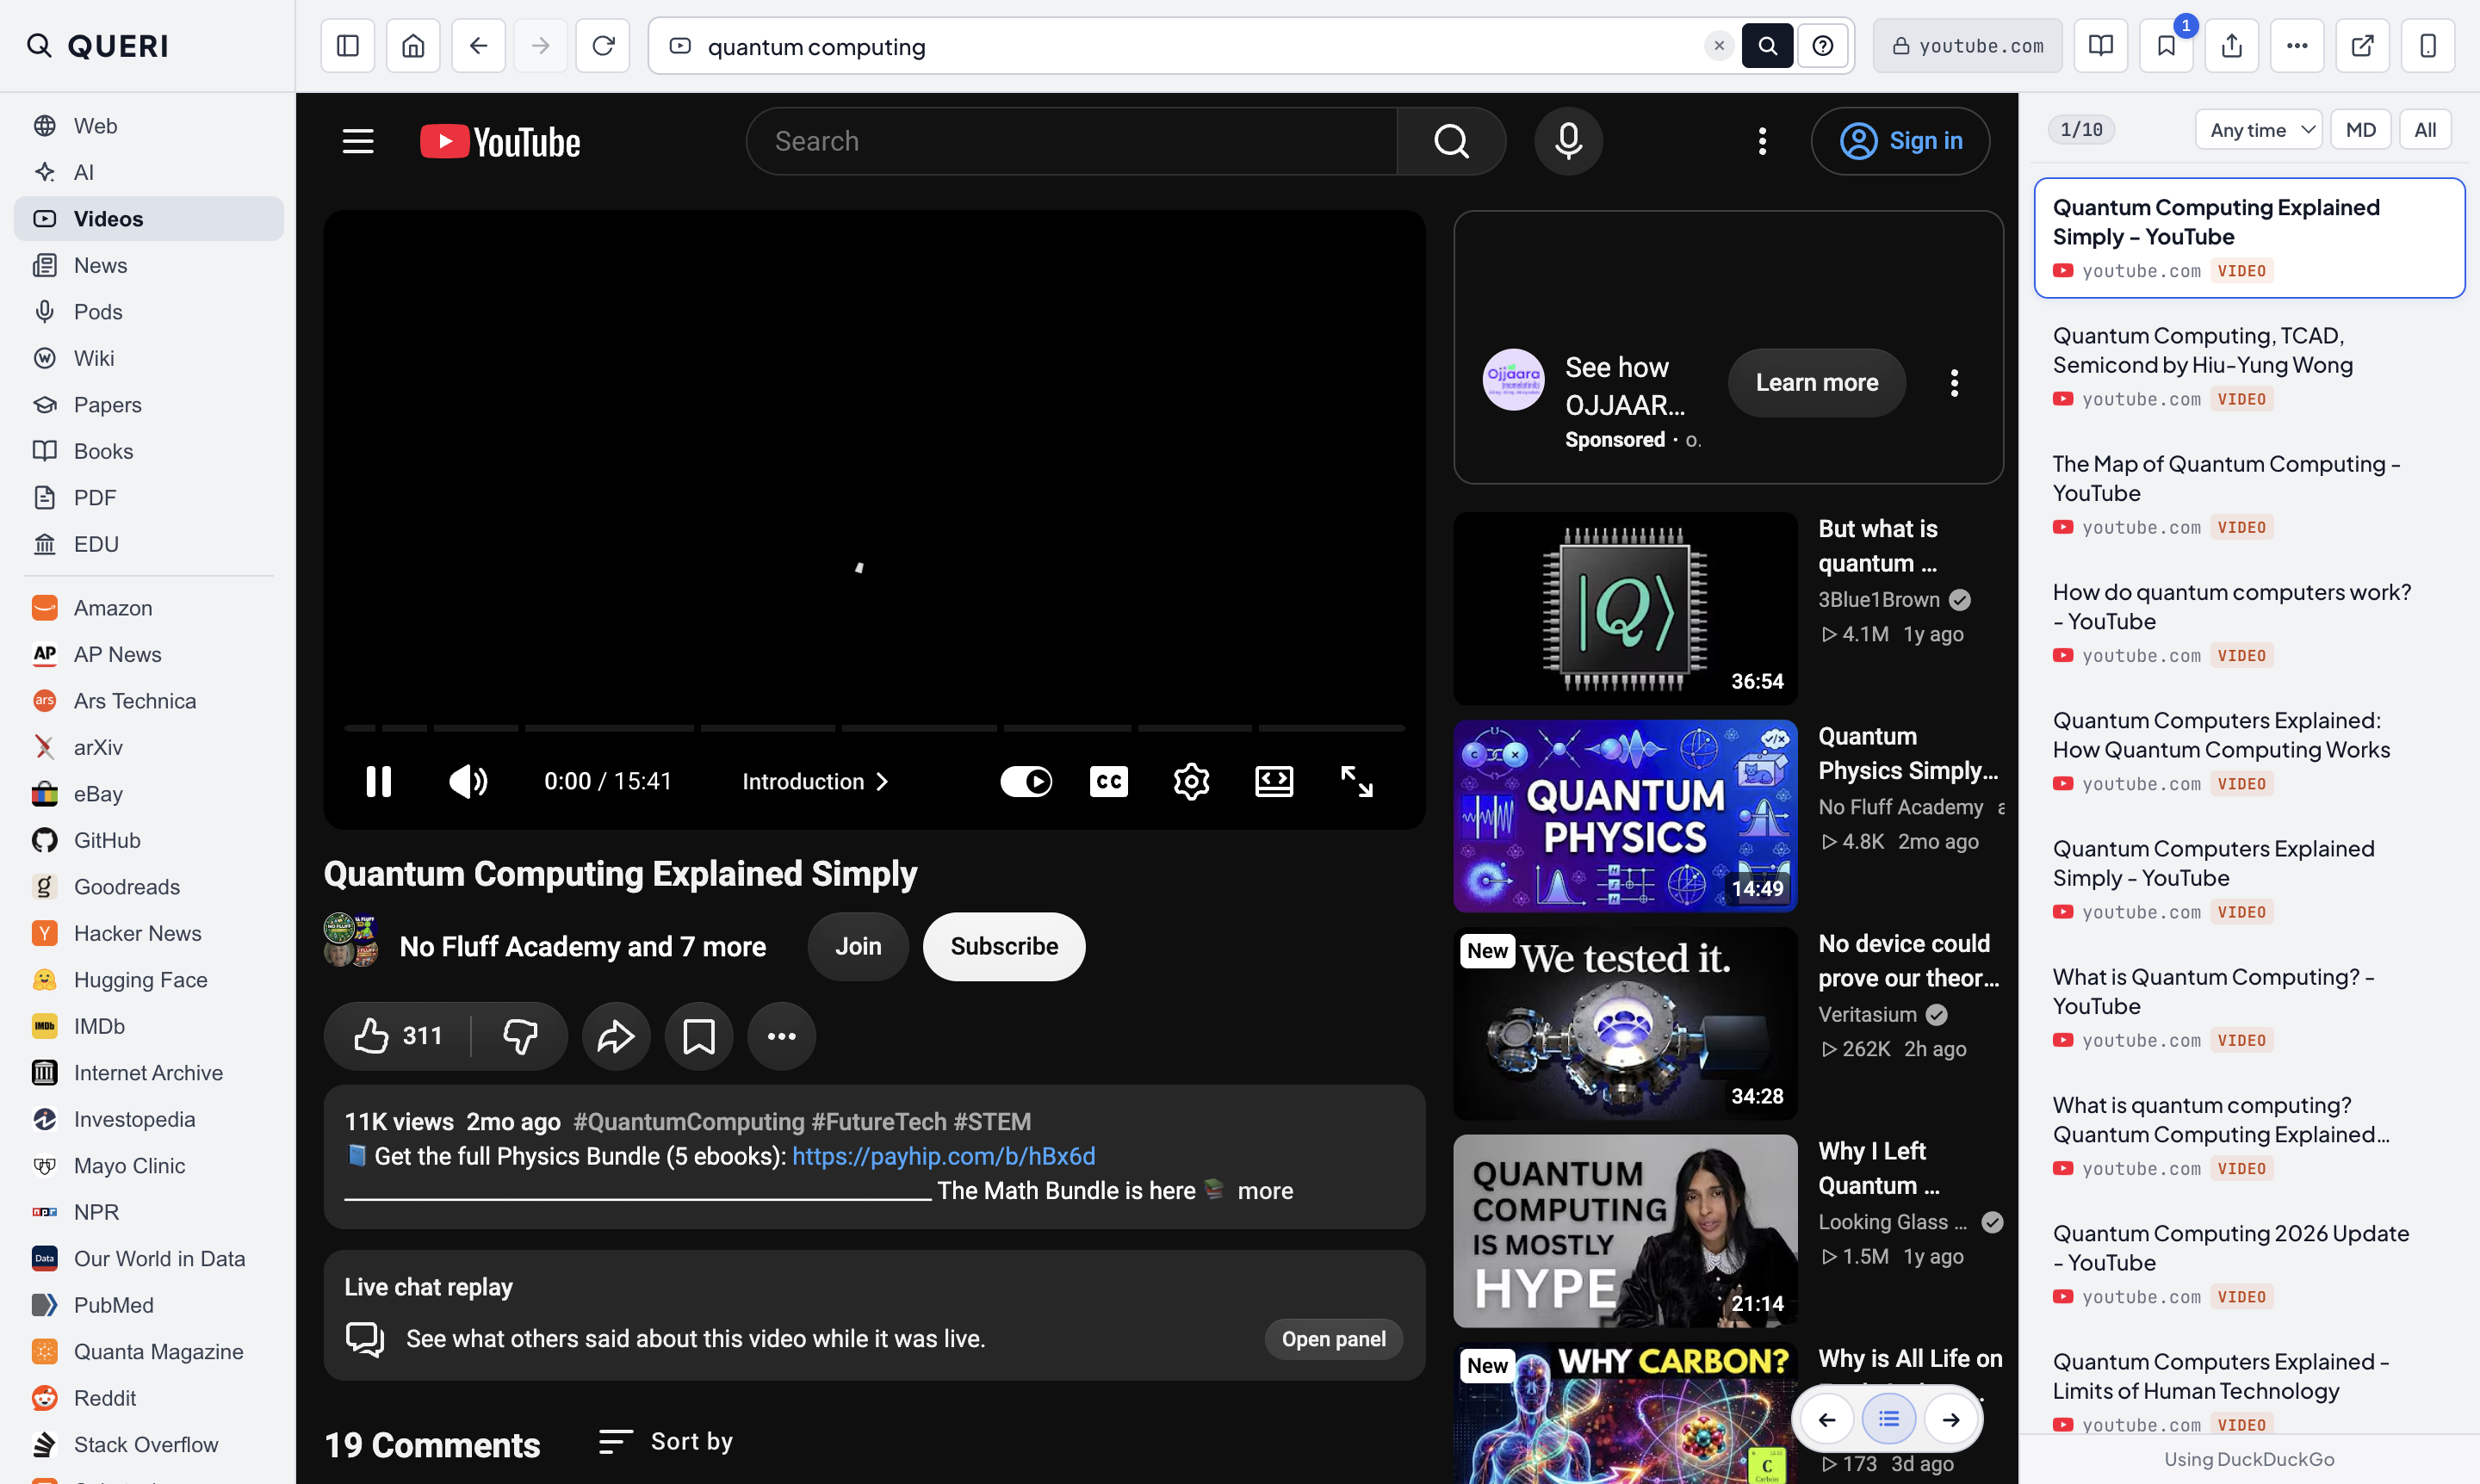Select the Web category
The width and height of the screenshot is (2480, 1484).
coord(148,125)
